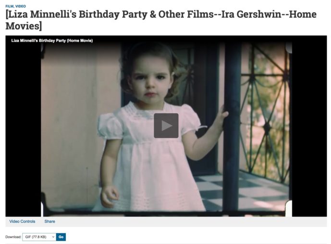The height and width of the screenshot is (244, 331).
Task: Open the VIDEO category link
Action: pyautogui.click(x=21, y=6)
